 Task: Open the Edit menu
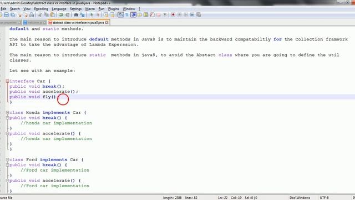(3, 9)
